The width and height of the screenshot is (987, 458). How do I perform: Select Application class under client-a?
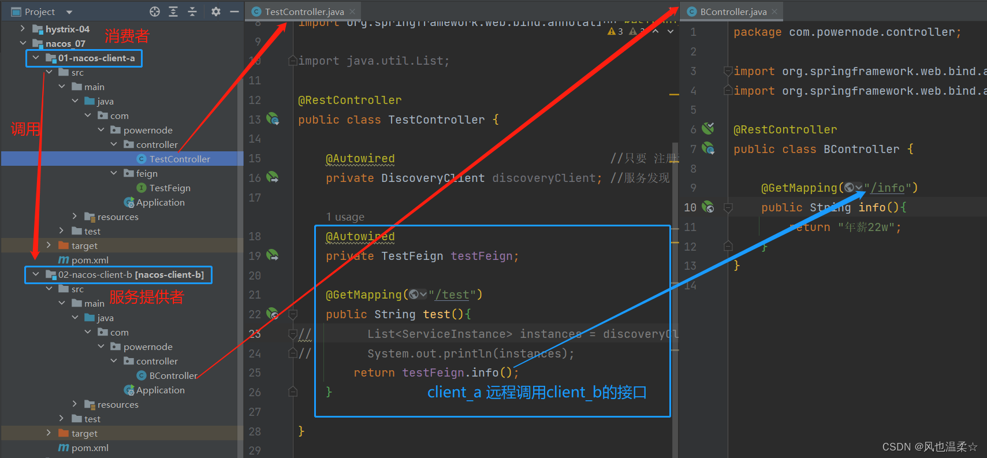(161, 202)
